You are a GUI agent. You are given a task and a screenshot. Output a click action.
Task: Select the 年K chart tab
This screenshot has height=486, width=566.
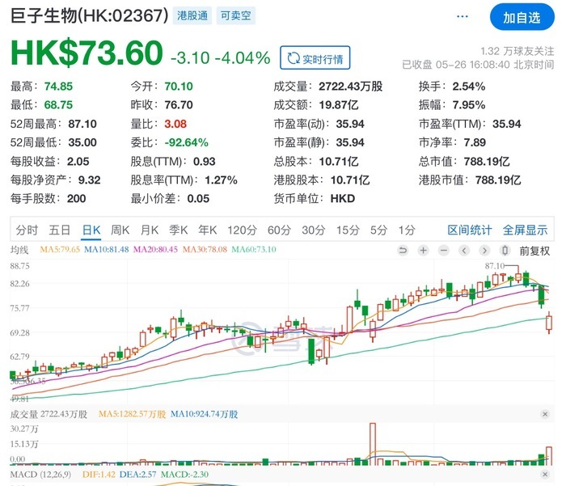(208, 230)
